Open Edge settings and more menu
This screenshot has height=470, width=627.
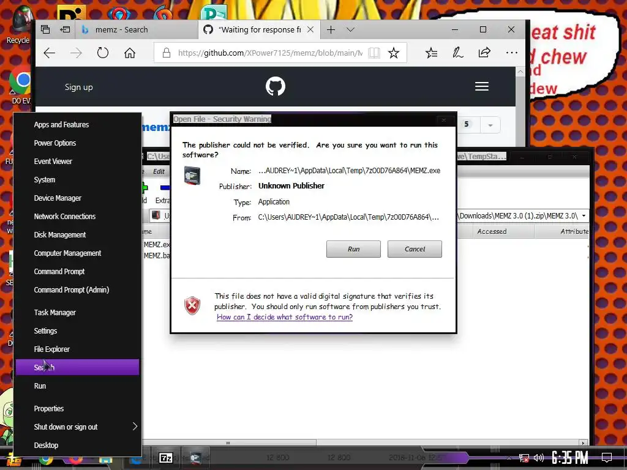point(511,53)
